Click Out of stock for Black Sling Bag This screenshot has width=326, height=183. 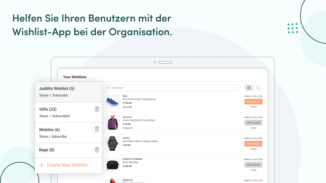pos(253,165)
